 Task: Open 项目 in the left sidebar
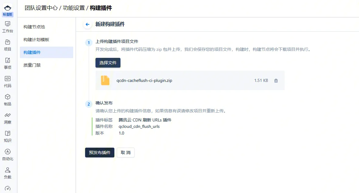pos(8,45)
